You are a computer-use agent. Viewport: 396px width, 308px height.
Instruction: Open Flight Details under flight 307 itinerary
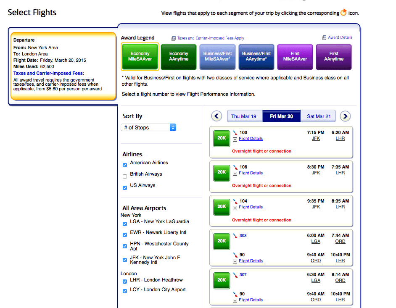click(x=251, y=300)
